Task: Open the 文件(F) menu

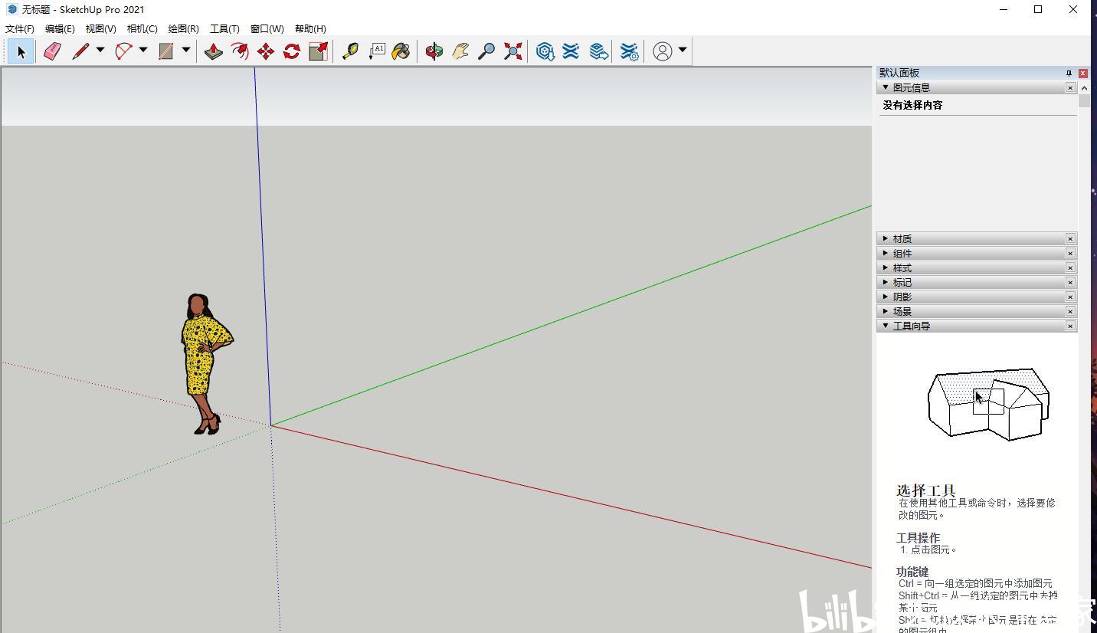Action: [x=20, y=29]
